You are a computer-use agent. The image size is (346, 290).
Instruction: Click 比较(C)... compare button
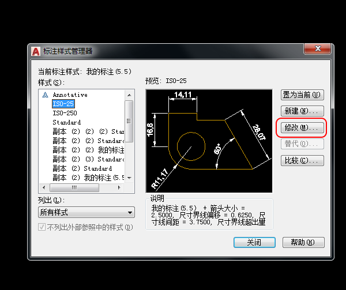(x=302, y=160)
